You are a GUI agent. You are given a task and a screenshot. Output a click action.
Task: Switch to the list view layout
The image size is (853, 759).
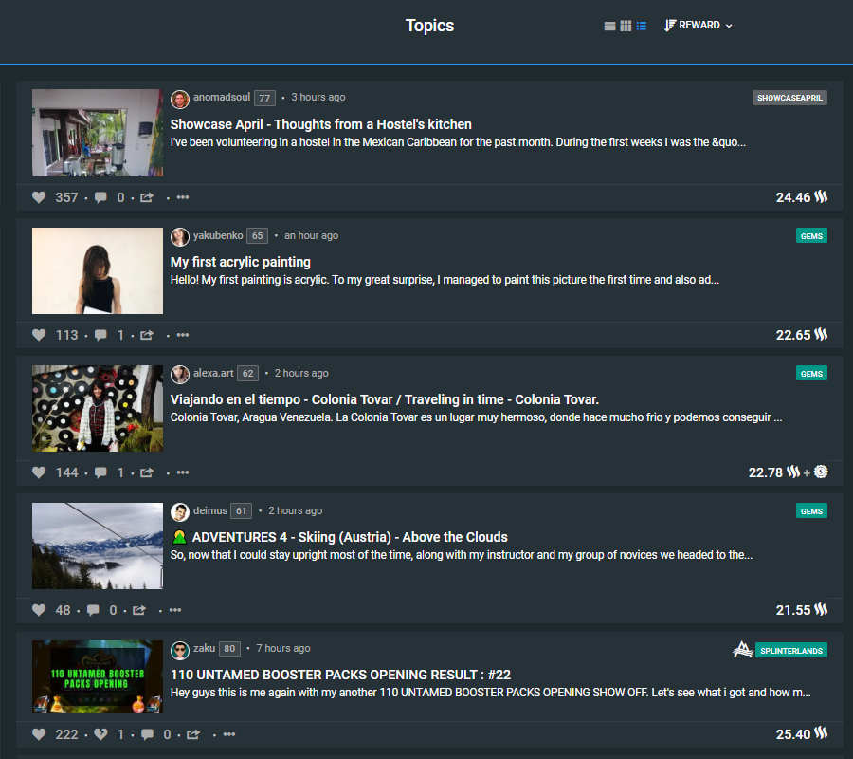pos(642,26)
